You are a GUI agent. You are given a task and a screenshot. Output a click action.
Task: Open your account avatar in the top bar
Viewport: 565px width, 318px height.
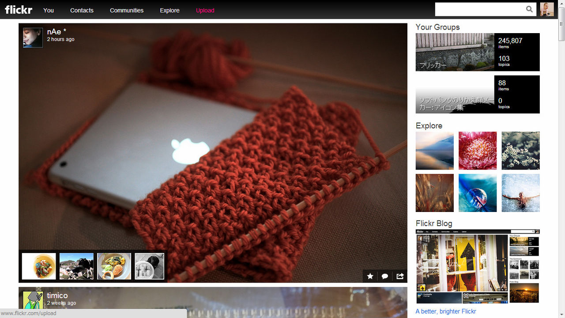click(547, 9)
